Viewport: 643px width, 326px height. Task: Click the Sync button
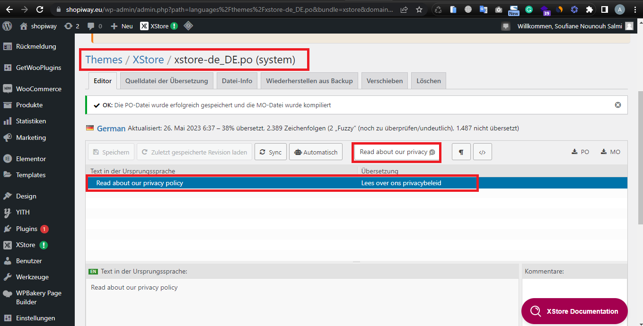(x=271, y=152)
